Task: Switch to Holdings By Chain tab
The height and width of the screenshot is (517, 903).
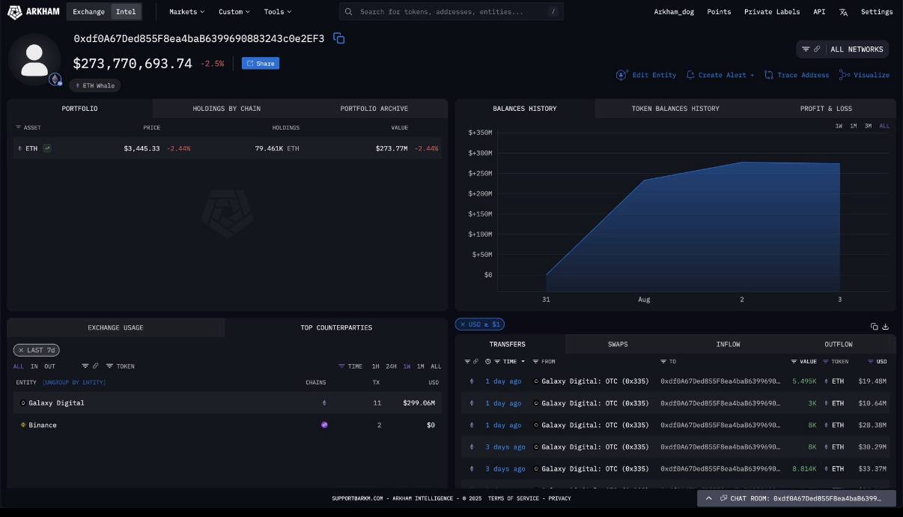Action: [226, 109]
